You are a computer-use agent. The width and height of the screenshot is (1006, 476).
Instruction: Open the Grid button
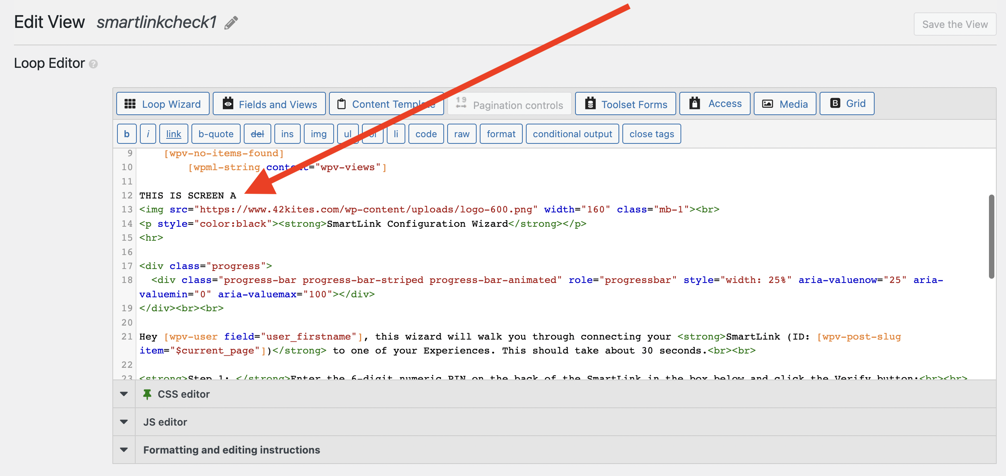[847, 103]
